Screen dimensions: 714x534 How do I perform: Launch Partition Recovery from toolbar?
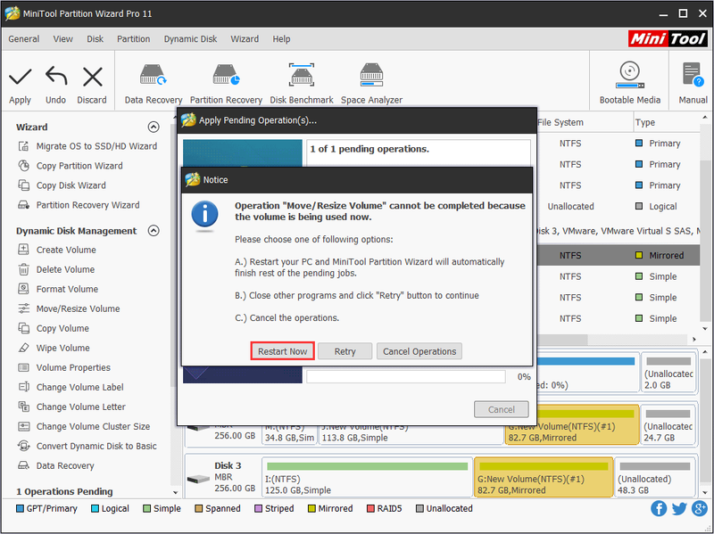(x=226, y=84)
